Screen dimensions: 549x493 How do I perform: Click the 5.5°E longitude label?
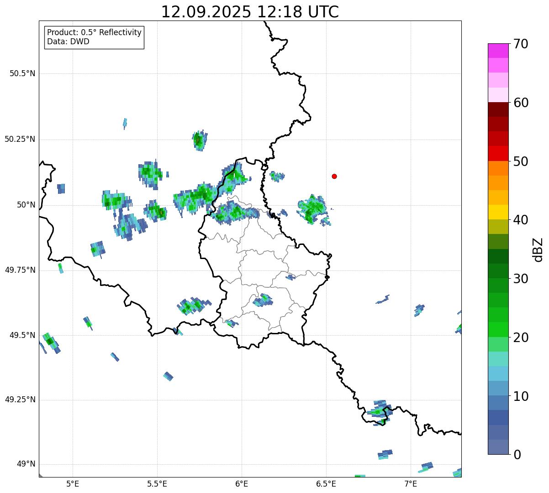coord(157,483)
